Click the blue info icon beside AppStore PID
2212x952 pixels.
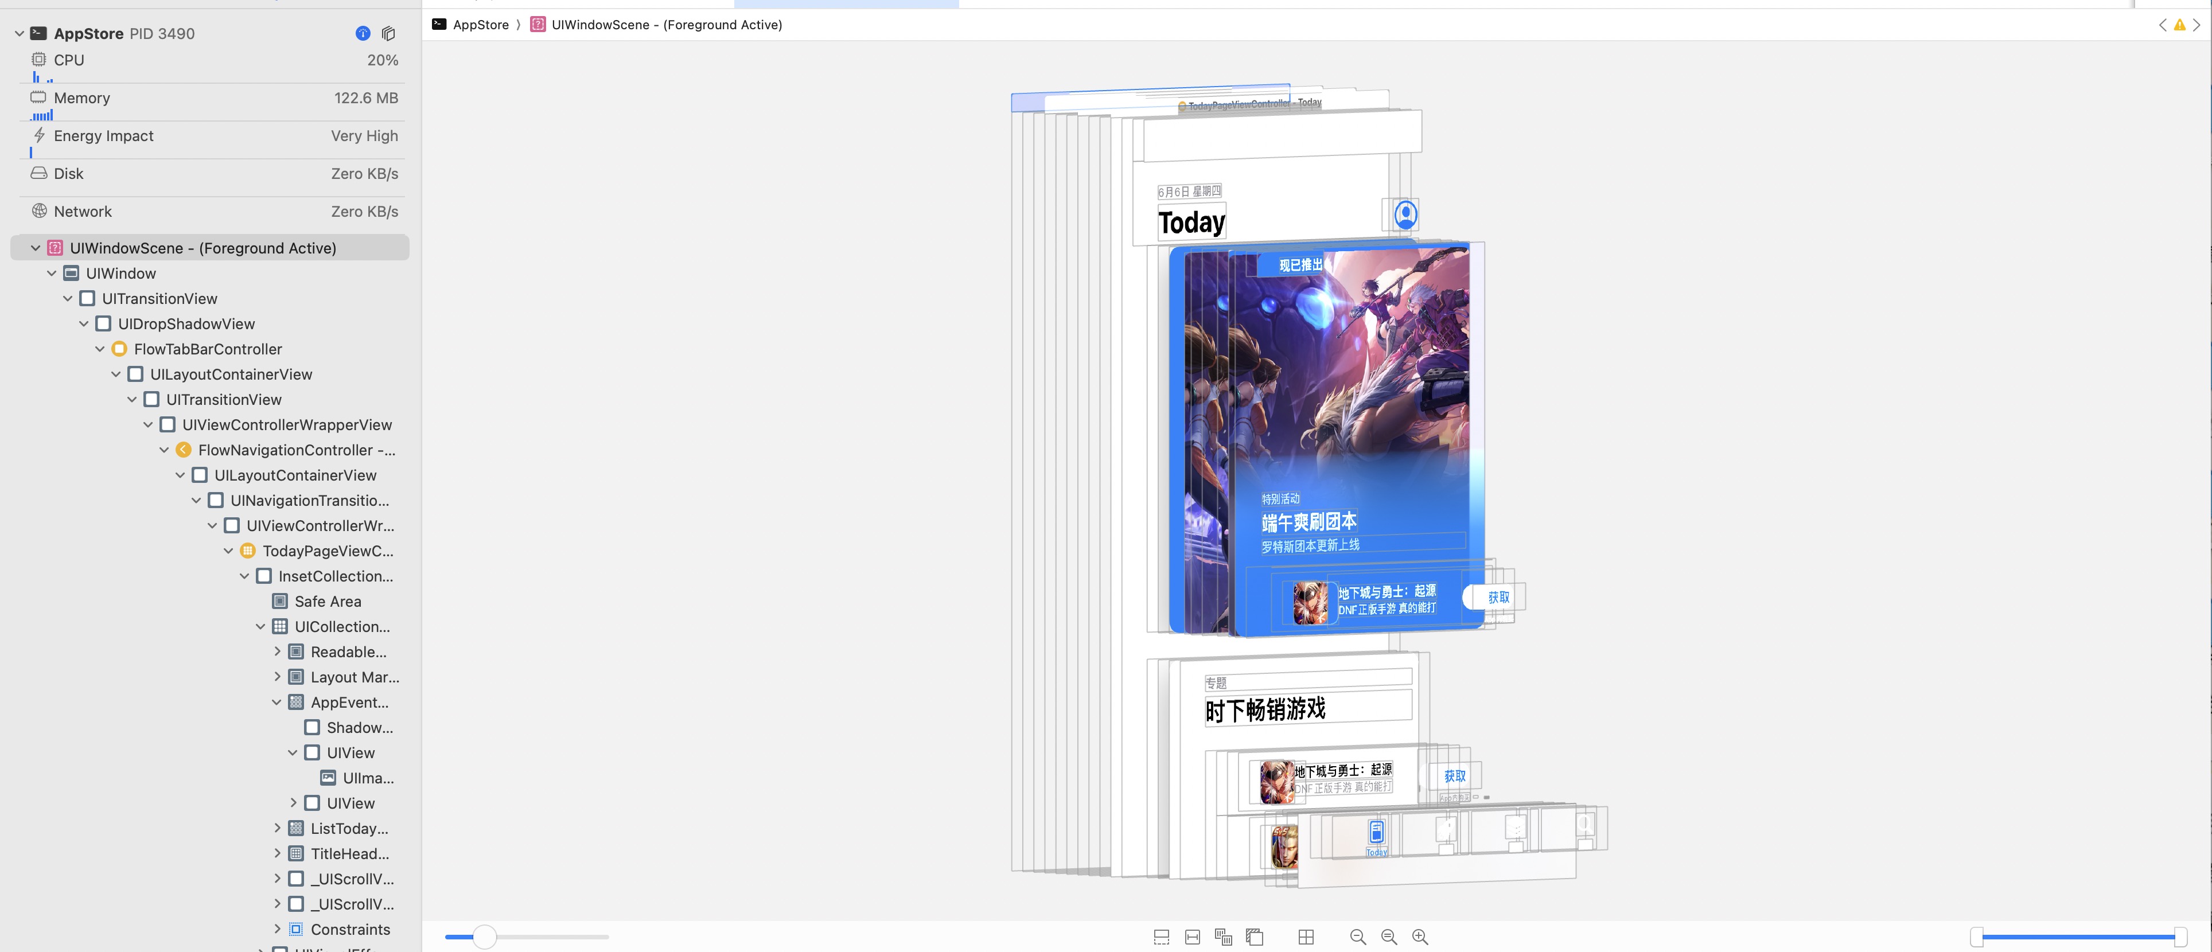click(363, 33)
